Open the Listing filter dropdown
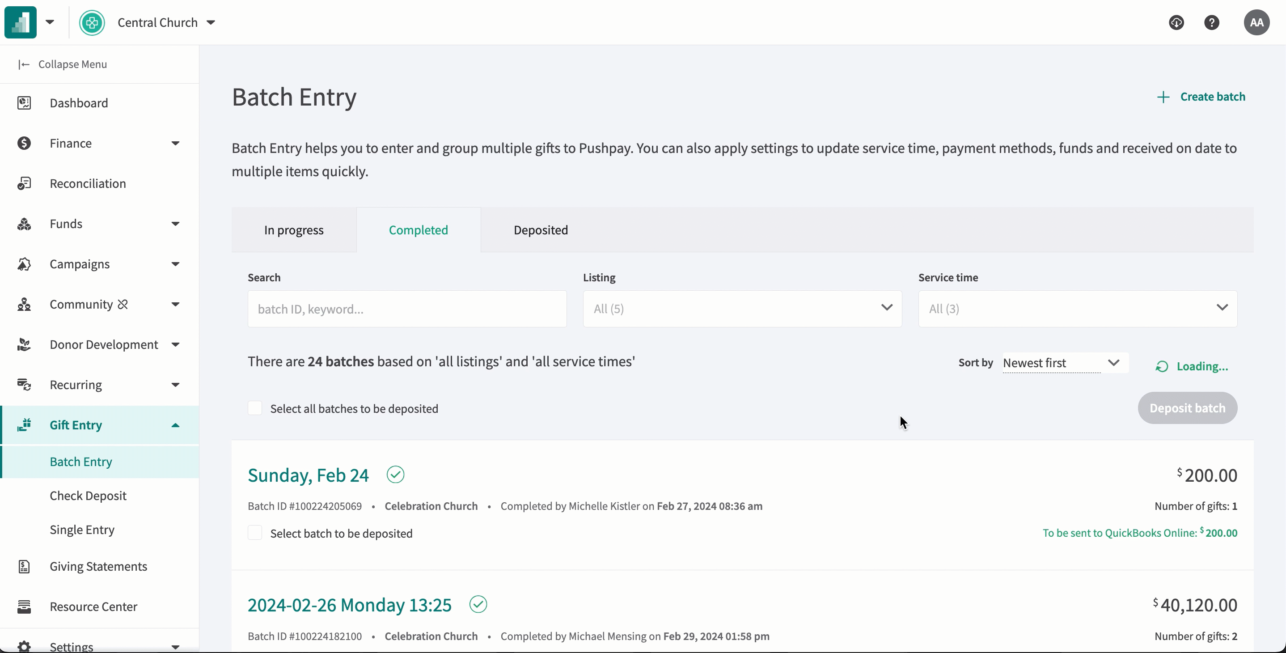 pyautogui.click(x=742, y=309)
